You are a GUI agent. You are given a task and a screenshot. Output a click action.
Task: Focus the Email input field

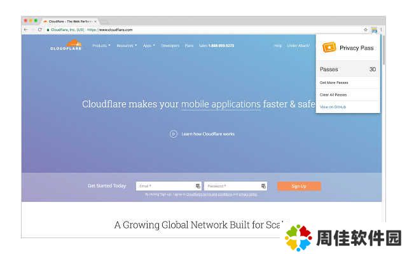(169, 186)
